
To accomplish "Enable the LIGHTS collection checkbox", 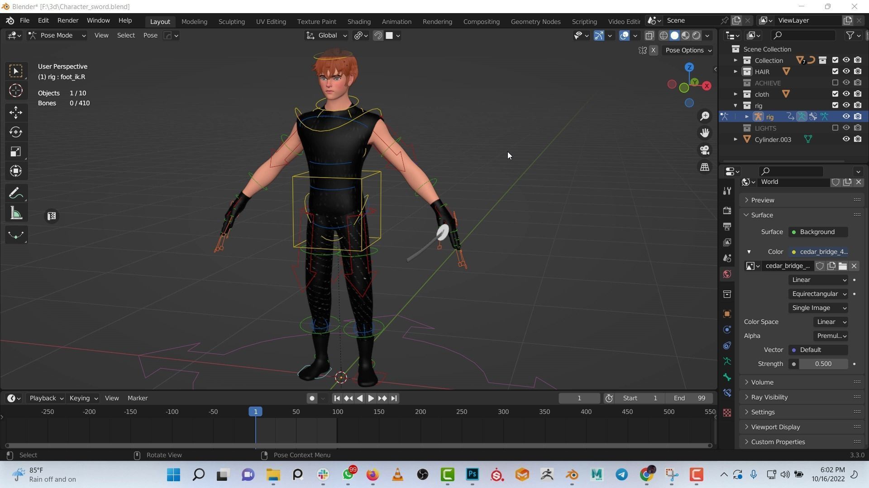I will click(x=835, y=128).
